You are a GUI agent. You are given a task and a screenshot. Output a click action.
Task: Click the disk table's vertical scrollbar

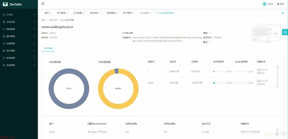click(x=278, y=77)
